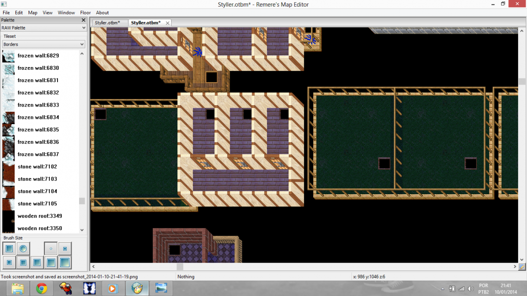Select the stone wall:7105 entry
Image resolution: width=527 pixels, height=296 pixels.
coord(40,203)
